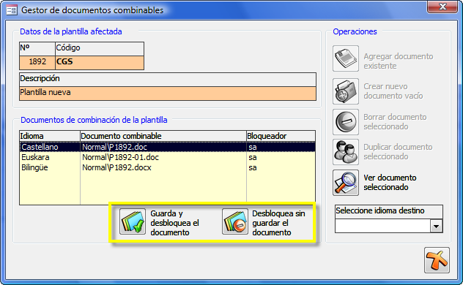Viewport: 463px width, 285px height.
Task: Click Desbloquea sin guardar el documento label
Action: [278, 223]
